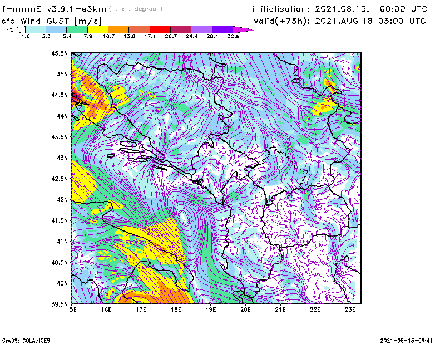Click the '5.4' colorbar value
Viewport: 445px width, 344px height.
point(67,36)
